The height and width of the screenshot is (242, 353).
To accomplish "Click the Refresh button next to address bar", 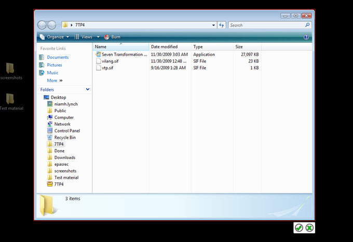I will pyautogui.click(x=222, y=25).
